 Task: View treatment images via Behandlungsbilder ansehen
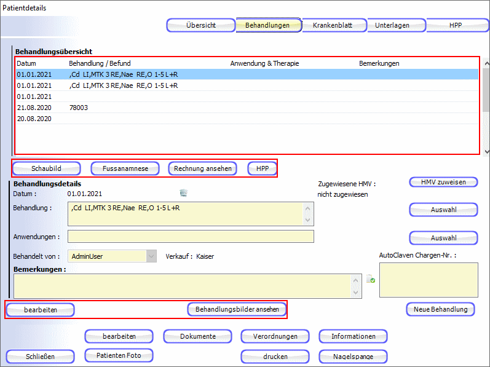pos(237,310)
